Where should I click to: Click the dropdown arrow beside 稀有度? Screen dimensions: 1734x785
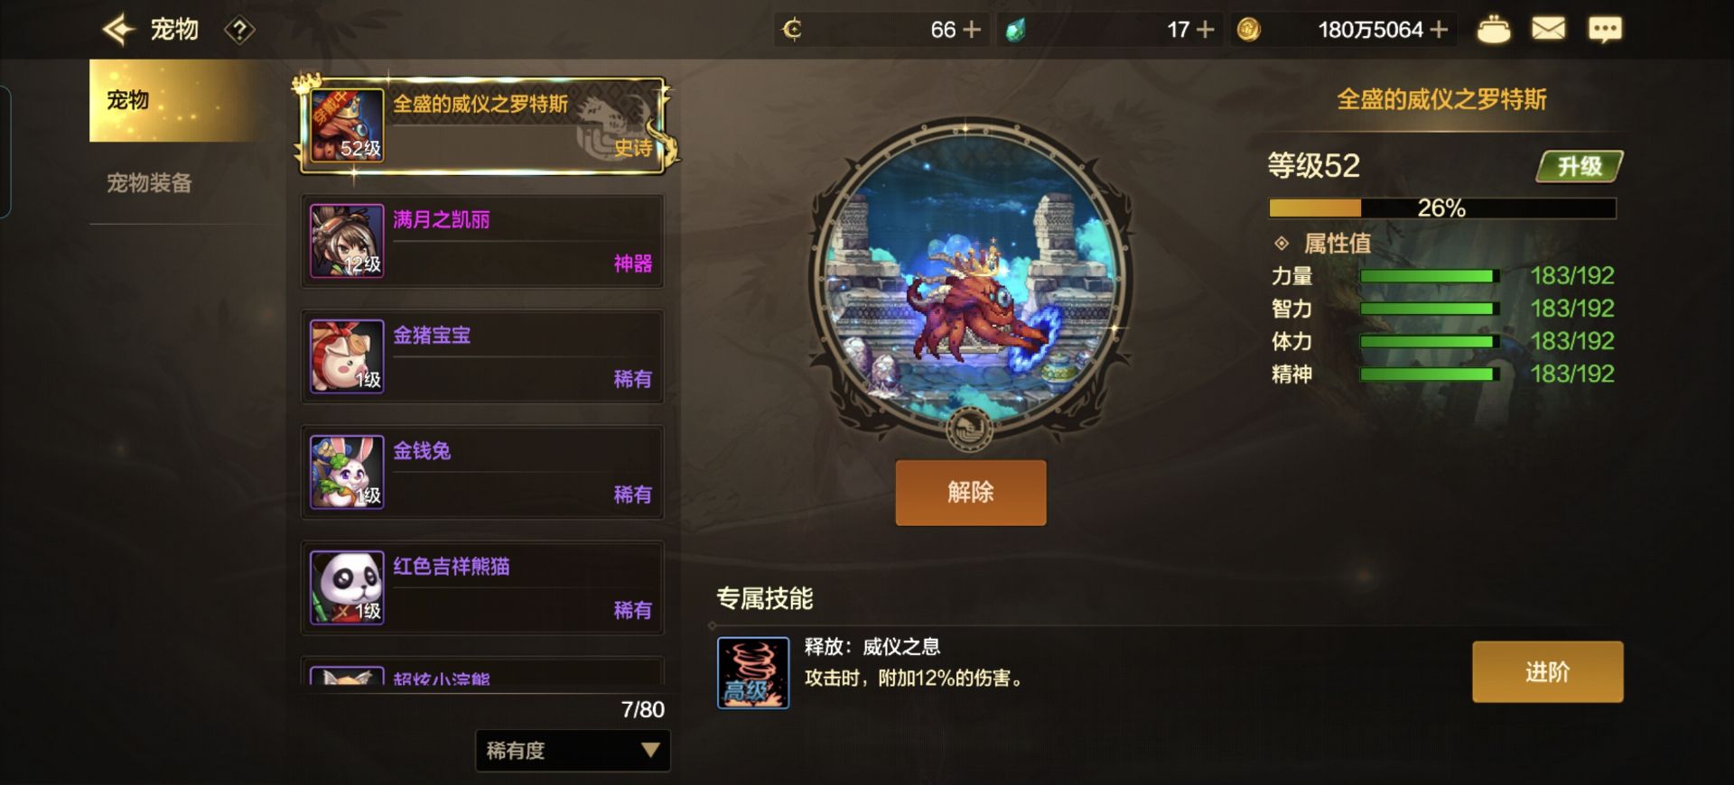(x=650, y=751)
